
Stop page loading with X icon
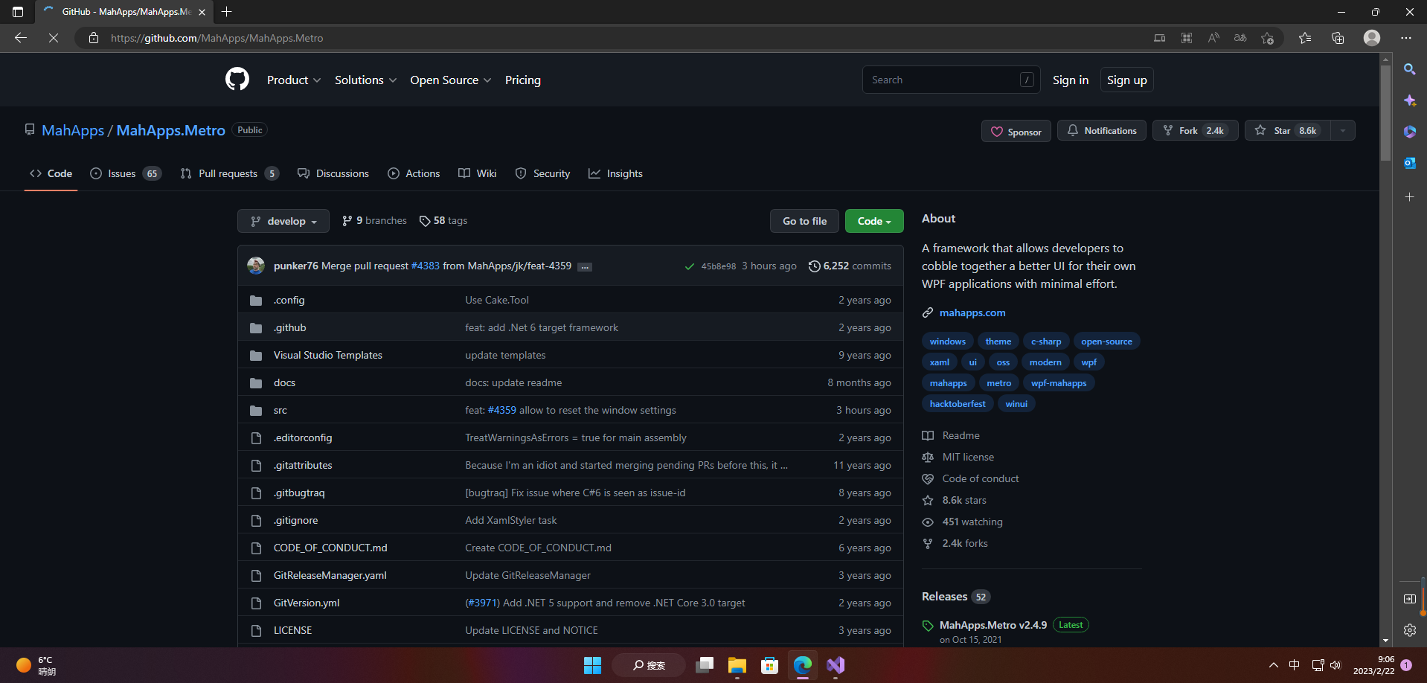pos(54,38)
